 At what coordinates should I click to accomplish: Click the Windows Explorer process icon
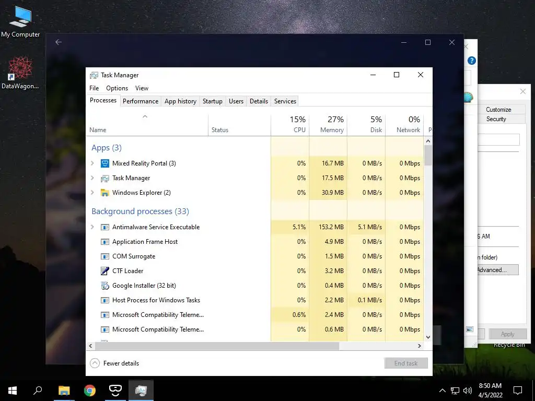coord(104,193)
